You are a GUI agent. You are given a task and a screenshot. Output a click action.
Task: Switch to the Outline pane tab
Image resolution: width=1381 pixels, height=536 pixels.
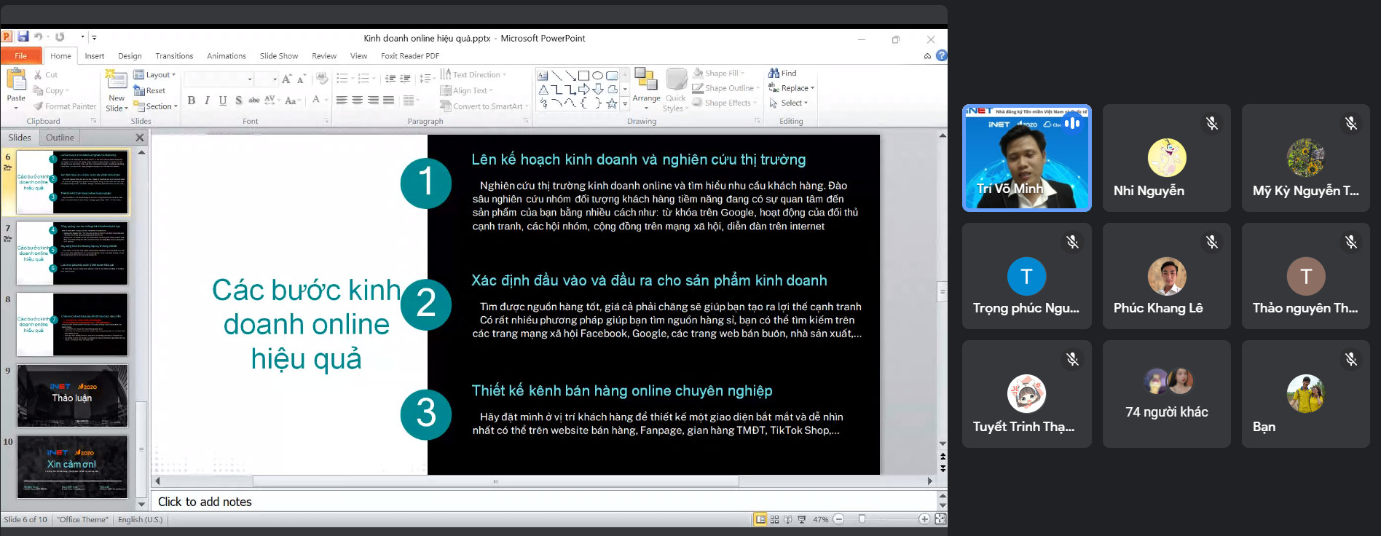[x=60, y=138]
